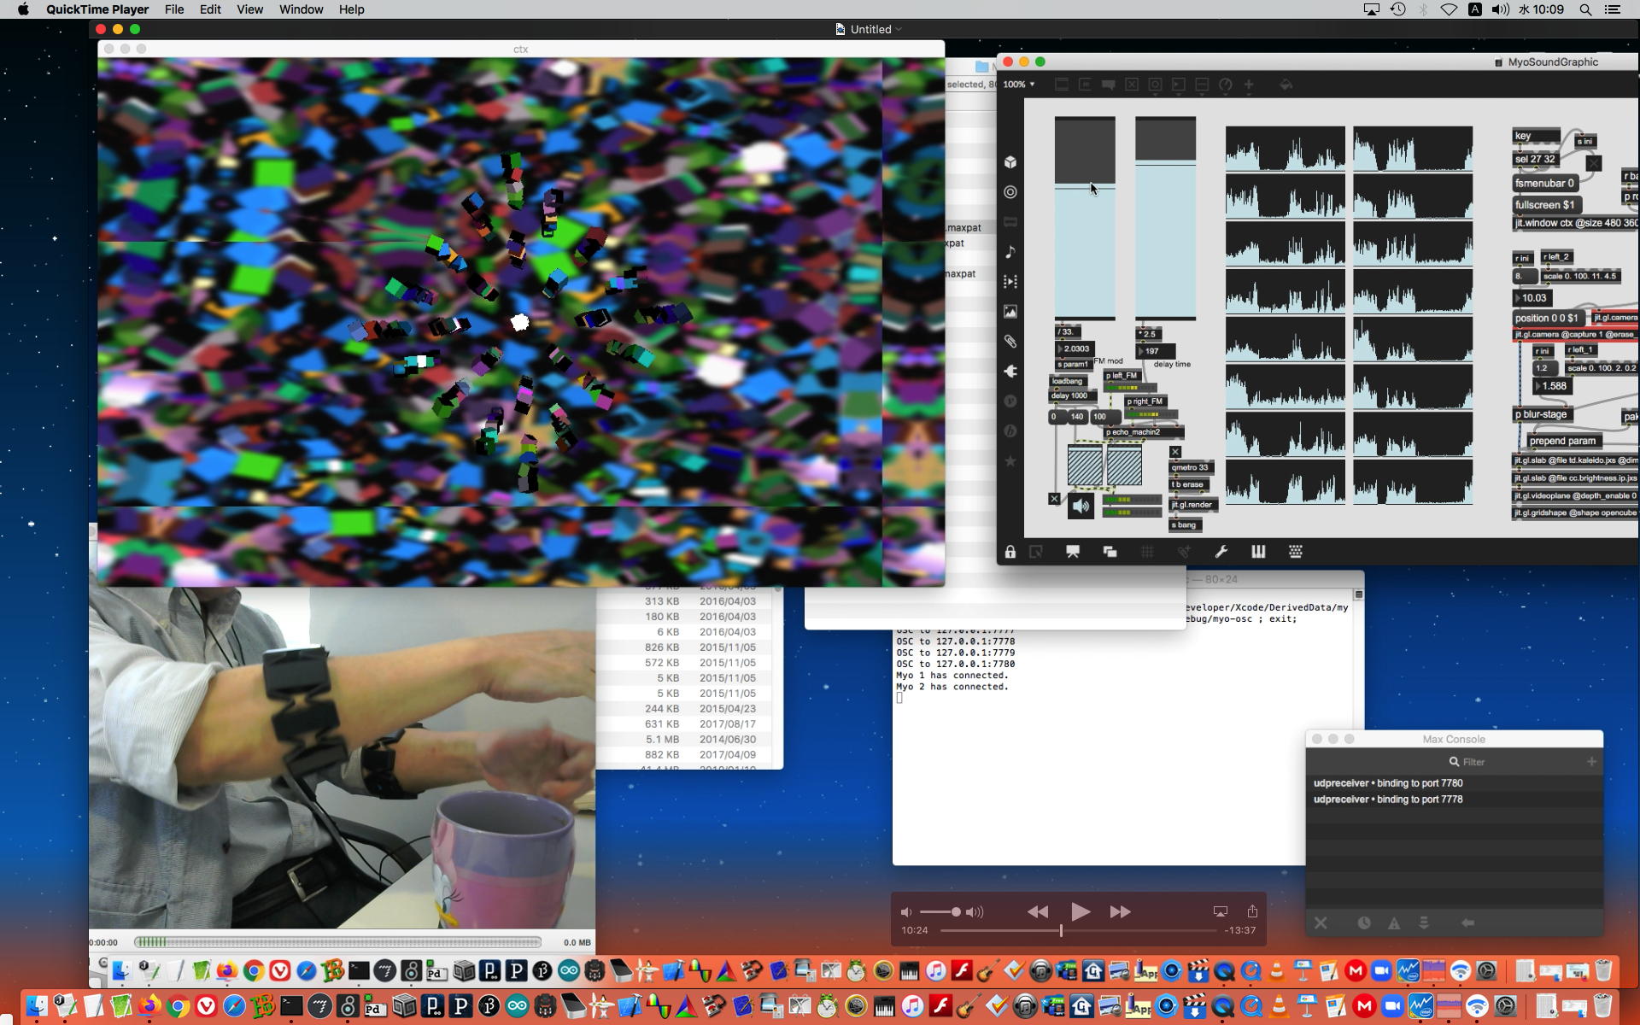Enable presentation mode in bottom toolbar
The image size is (1640, 1025).
(x=1073, y=552)
